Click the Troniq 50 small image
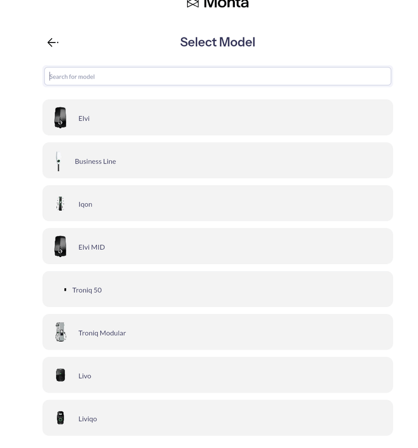Screen dimensions: 418x448 (x=65, y=290)
